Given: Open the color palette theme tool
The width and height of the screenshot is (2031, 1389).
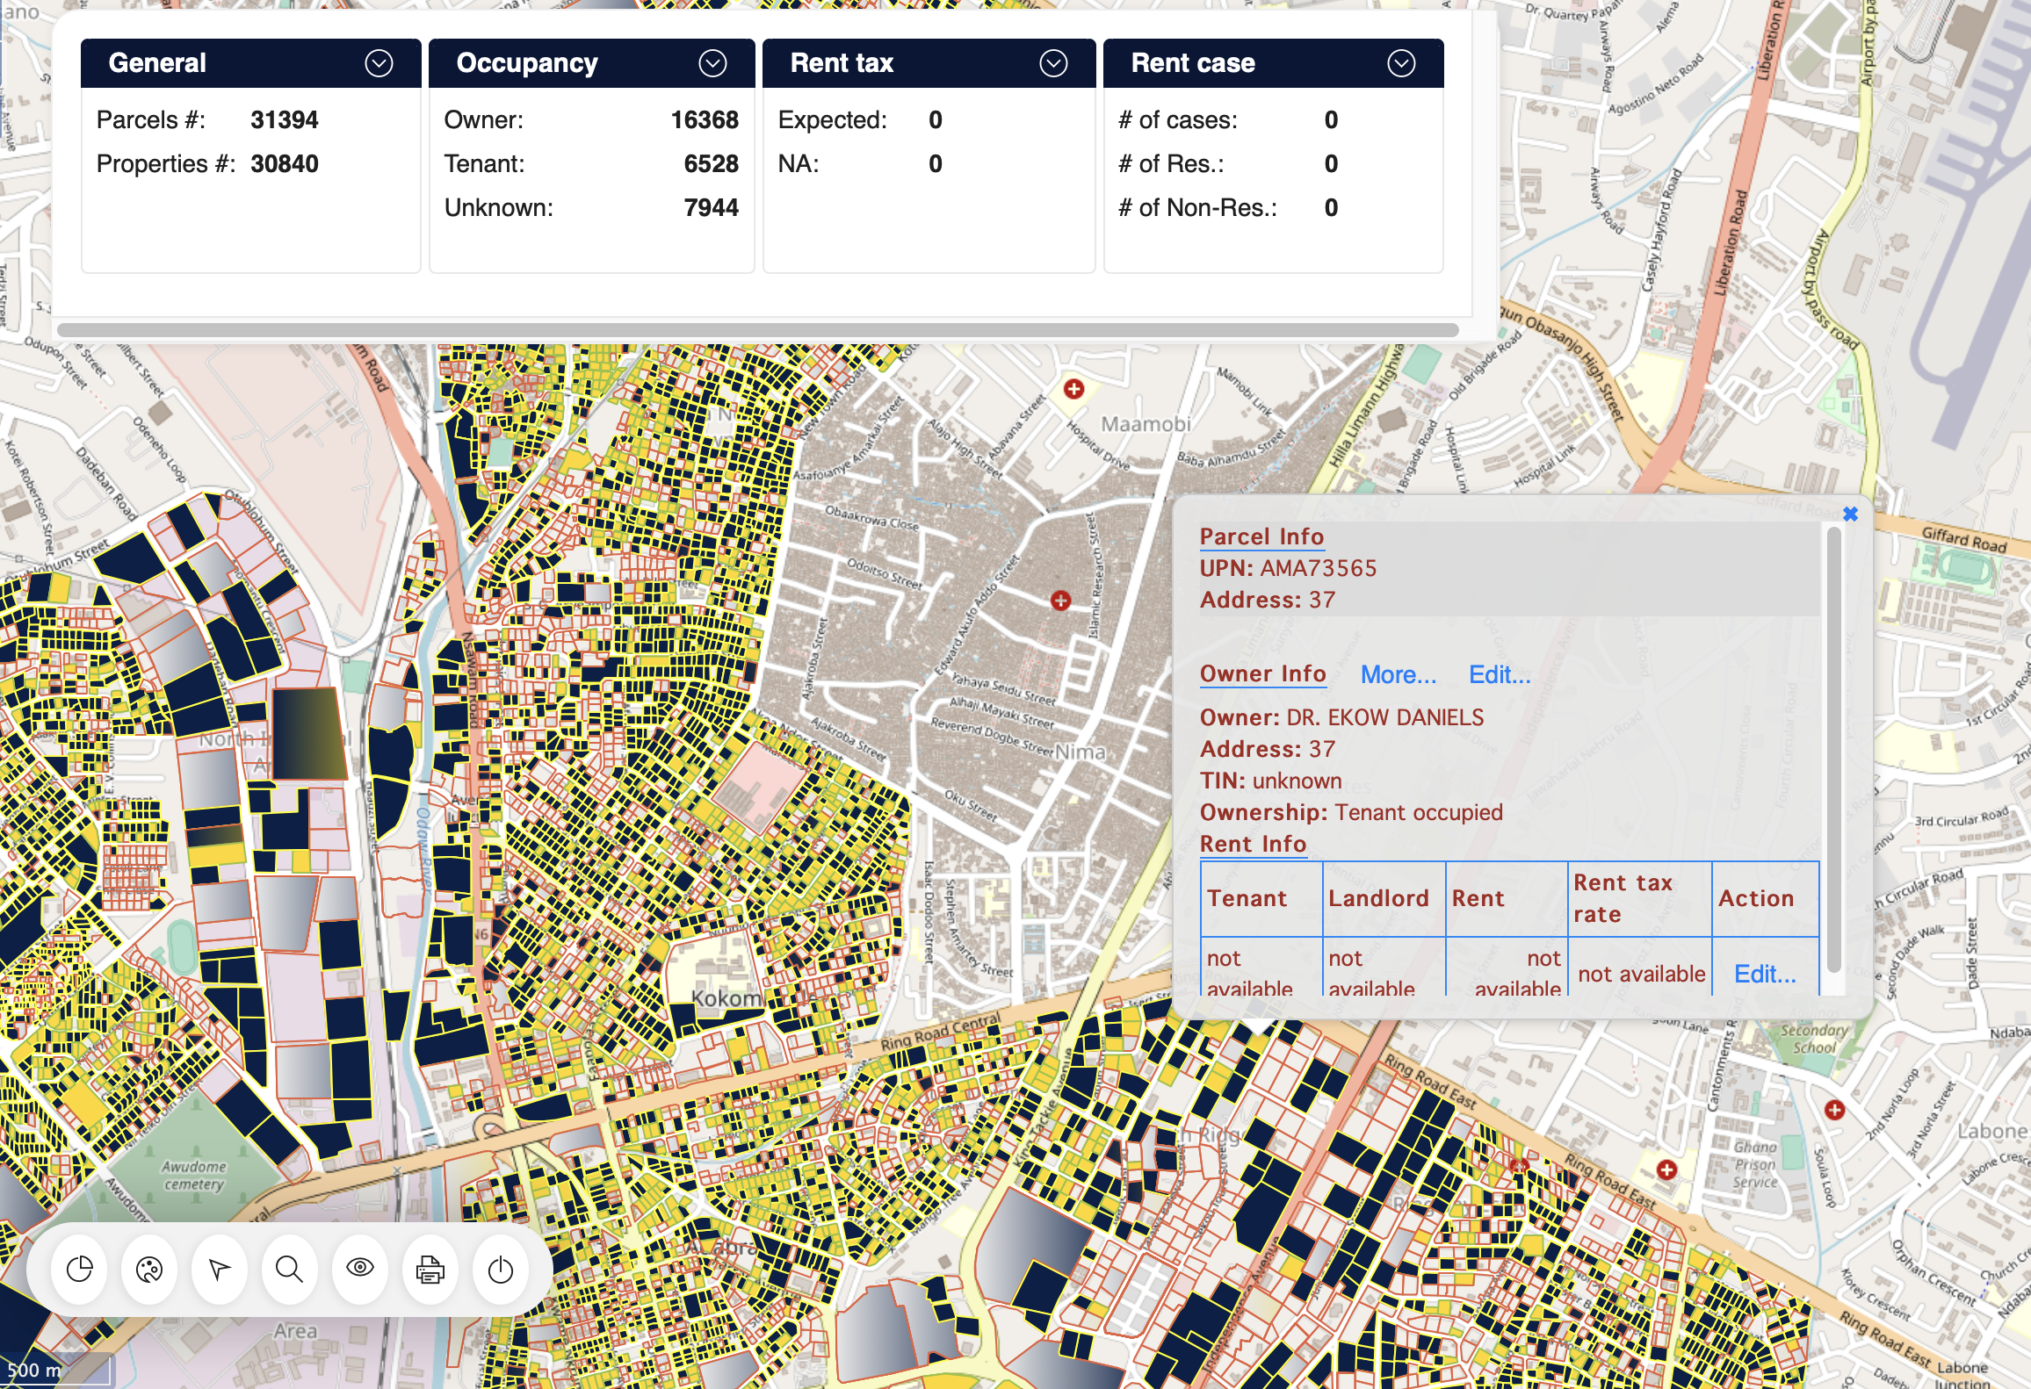Looking at the screenshot, I should [x=149, y=1270].
